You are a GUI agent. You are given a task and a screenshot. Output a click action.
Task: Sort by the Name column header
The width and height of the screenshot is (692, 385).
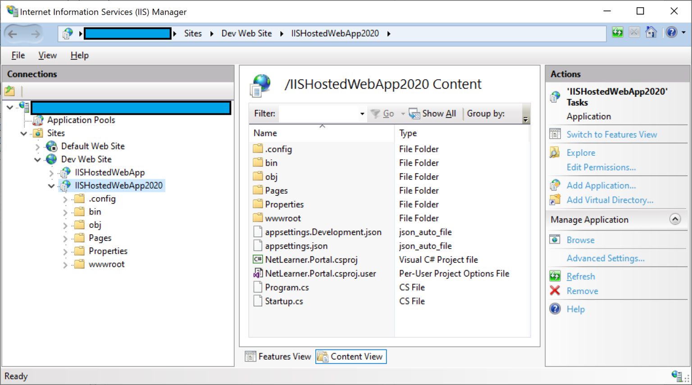click(322, 133)
